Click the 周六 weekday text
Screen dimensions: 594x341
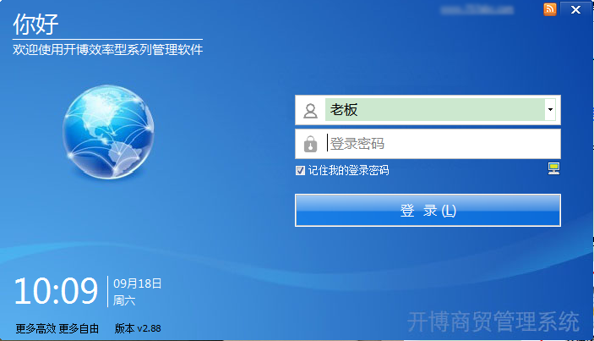pyautogui.click(x=124, y=300)
